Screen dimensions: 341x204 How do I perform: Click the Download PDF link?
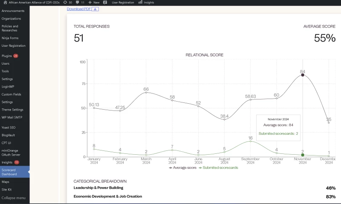coord(79,9)
